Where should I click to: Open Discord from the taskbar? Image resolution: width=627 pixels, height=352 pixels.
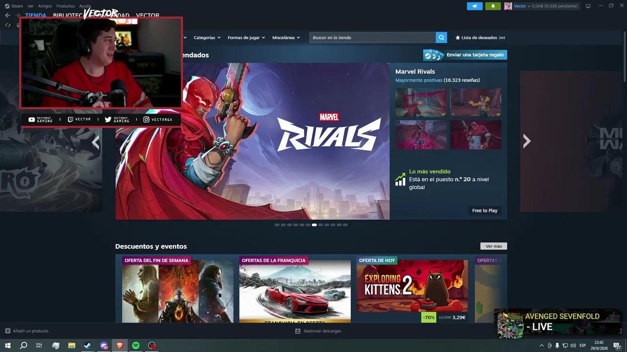[x=104, y=346]
